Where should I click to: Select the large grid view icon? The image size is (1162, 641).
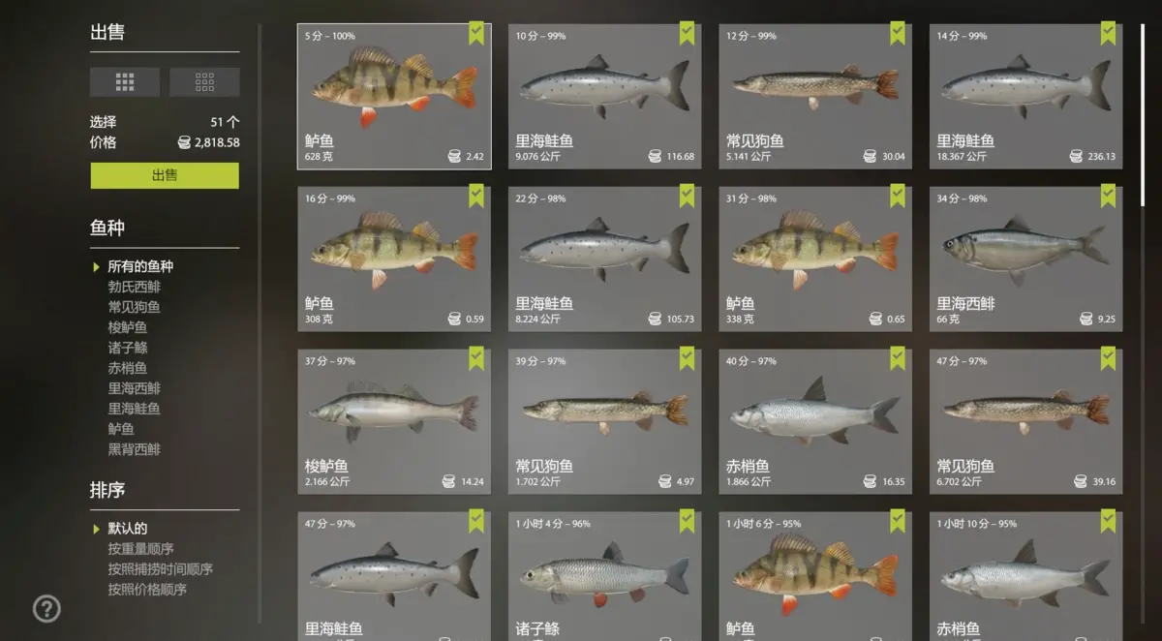click(125, 82)
